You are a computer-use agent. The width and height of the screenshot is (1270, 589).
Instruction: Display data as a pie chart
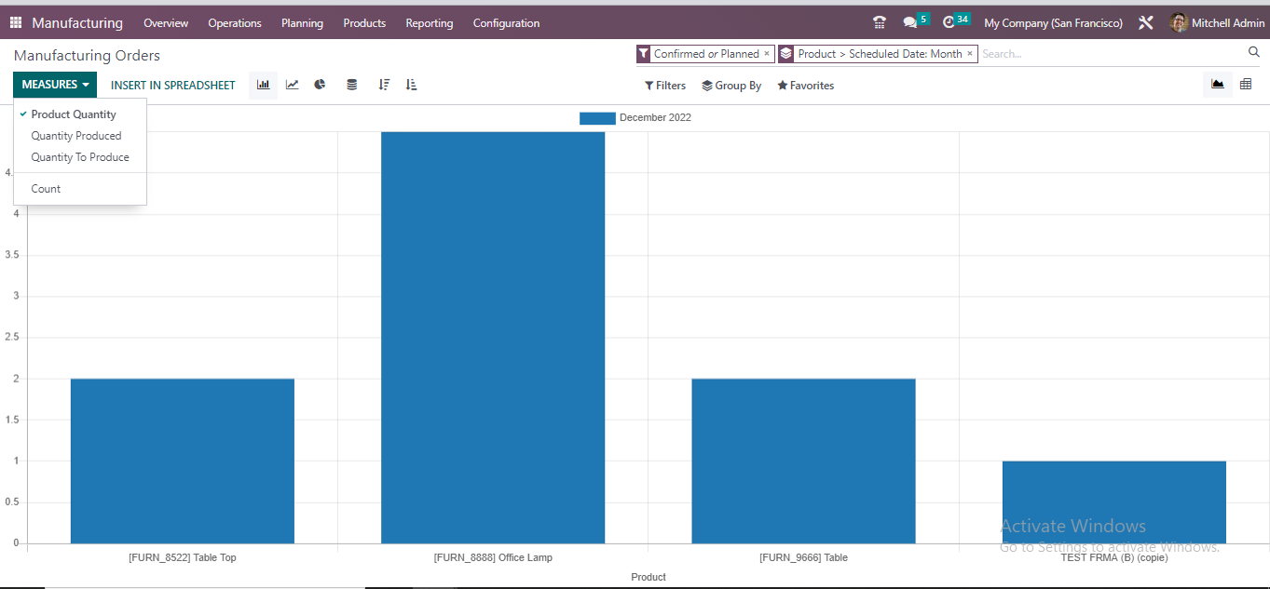320,84
